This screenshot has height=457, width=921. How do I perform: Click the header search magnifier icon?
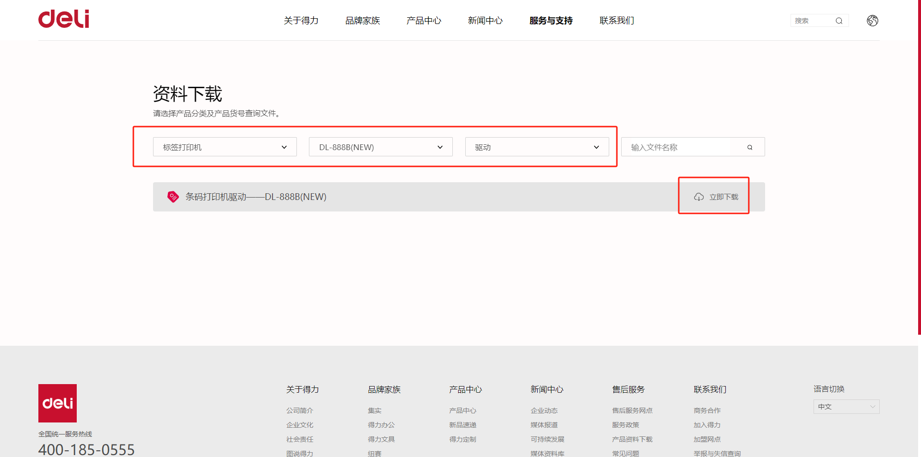pos(839,21)
